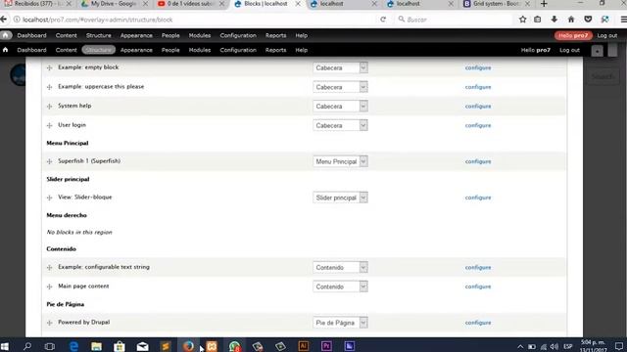The image size is (627, 352).
Task: Open Task View from the taskbar
Action: click(x=50, y=346)
